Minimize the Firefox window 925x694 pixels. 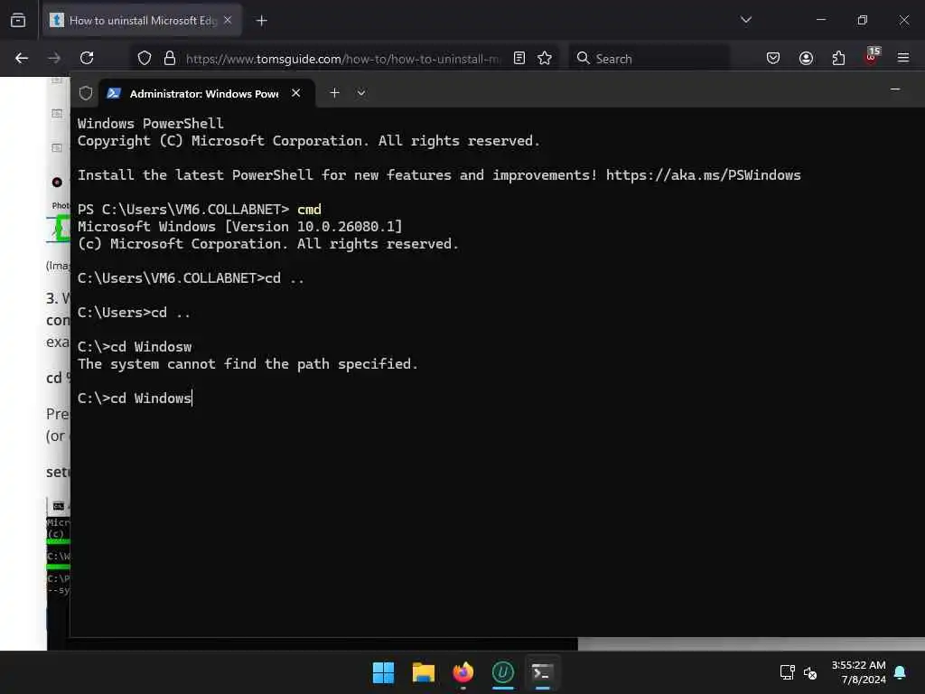tap(820, 20)
